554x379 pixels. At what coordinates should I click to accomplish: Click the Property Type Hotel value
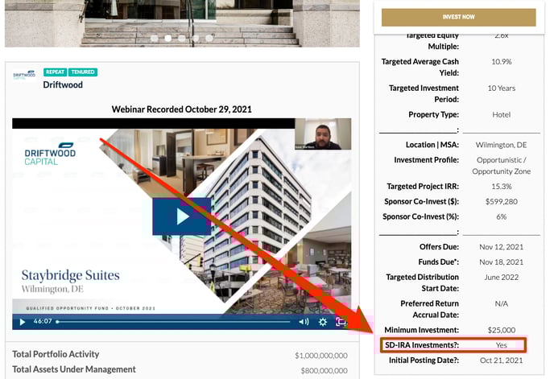(x=502, y=115)
